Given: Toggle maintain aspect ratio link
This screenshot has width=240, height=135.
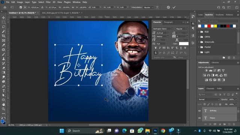Looking at the screenshot, I should [x=73, y=7].
